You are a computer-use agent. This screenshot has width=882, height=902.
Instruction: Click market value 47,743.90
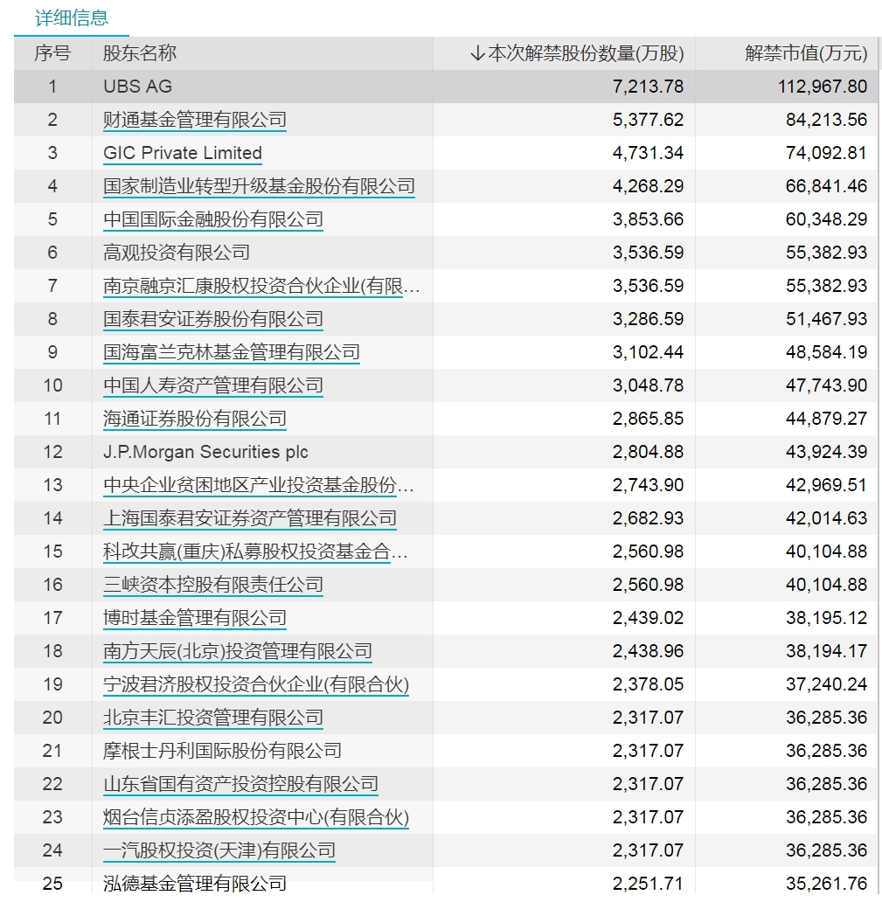(826, 385)
